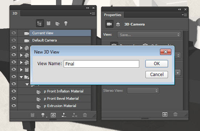Add new mesh object in 3D panel footer
Viewport: 200px width, 131px height.
[32, 115]
